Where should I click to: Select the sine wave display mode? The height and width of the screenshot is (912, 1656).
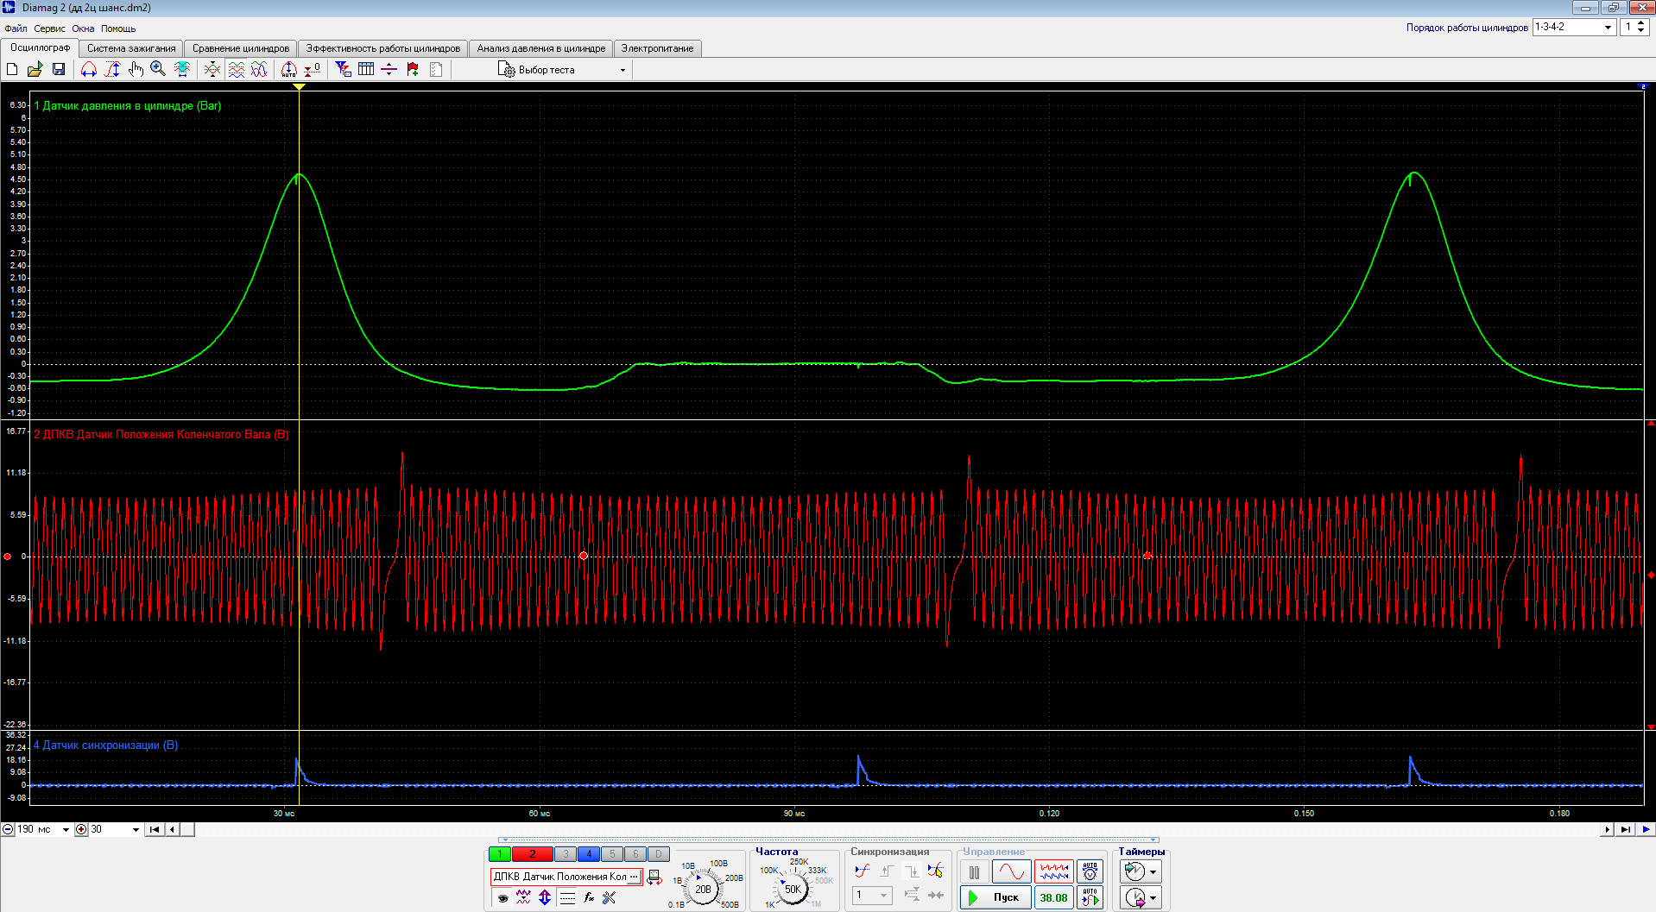[1011, 872]
